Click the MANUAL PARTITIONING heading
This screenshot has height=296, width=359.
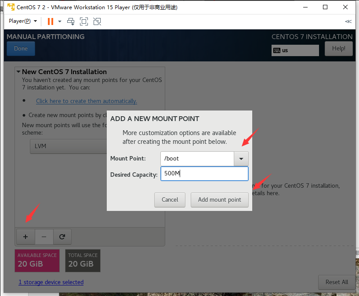coord(46,36)
